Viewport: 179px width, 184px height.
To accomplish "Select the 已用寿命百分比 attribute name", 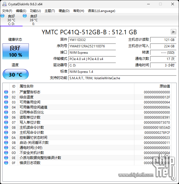I will [32, 112].
